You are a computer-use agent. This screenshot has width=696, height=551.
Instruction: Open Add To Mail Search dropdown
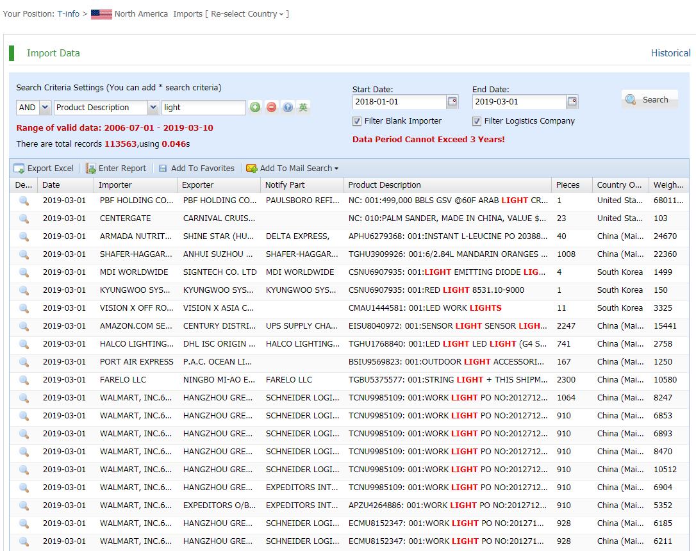click(292, 169)
